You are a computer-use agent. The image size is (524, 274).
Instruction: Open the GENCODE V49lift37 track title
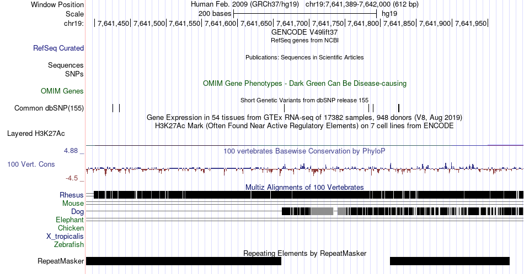pos(304,32)
